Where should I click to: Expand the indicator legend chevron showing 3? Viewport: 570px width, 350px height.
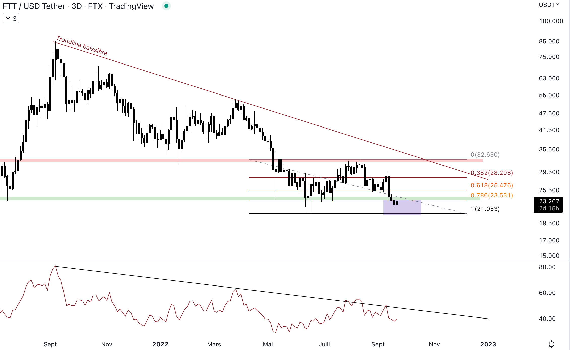[11, 18]
